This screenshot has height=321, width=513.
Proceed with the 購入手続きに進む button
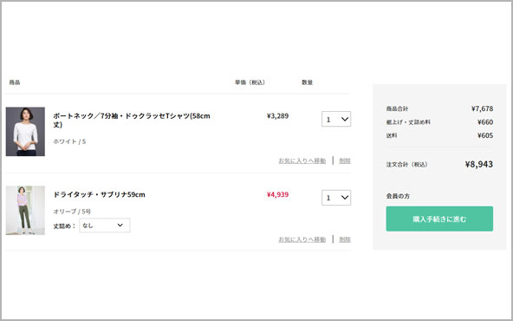pyautogui.click(x=439, y=219)
